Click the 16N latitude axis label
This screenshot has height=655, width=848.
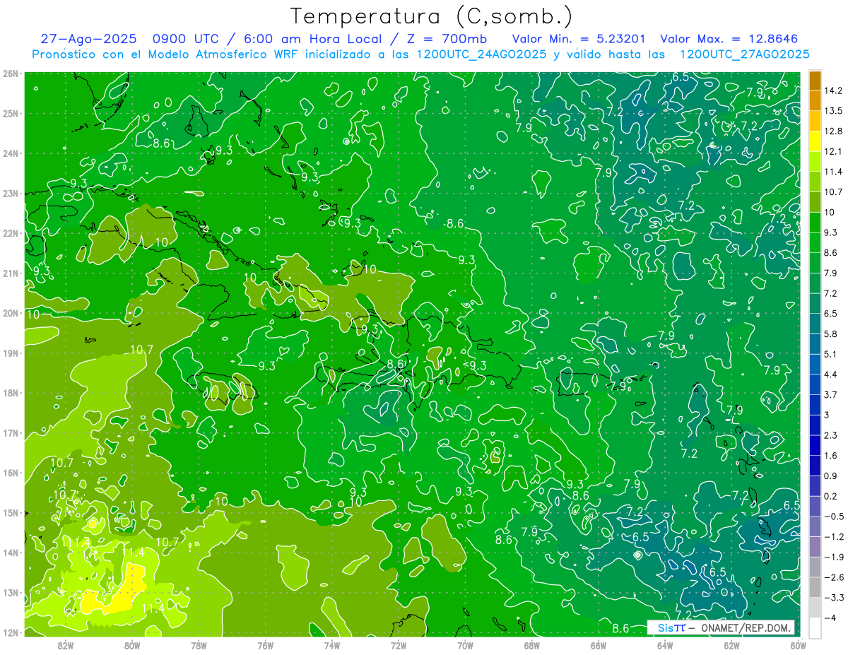tap(11, 473)
